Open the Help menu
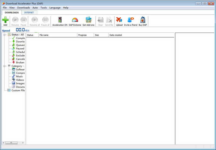 coord(66,8)
